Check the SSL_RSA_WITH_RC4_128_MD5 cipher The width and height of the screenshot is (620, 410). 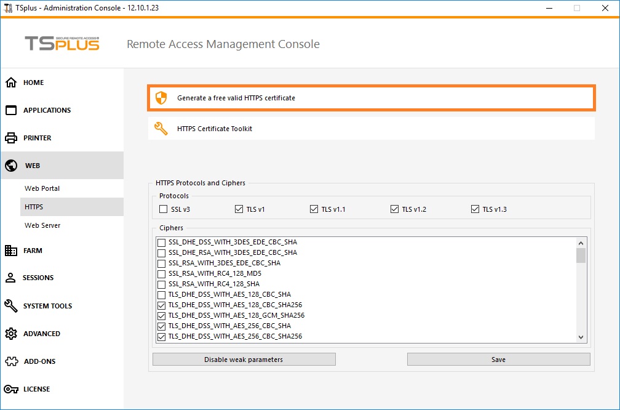pos(161,273)
